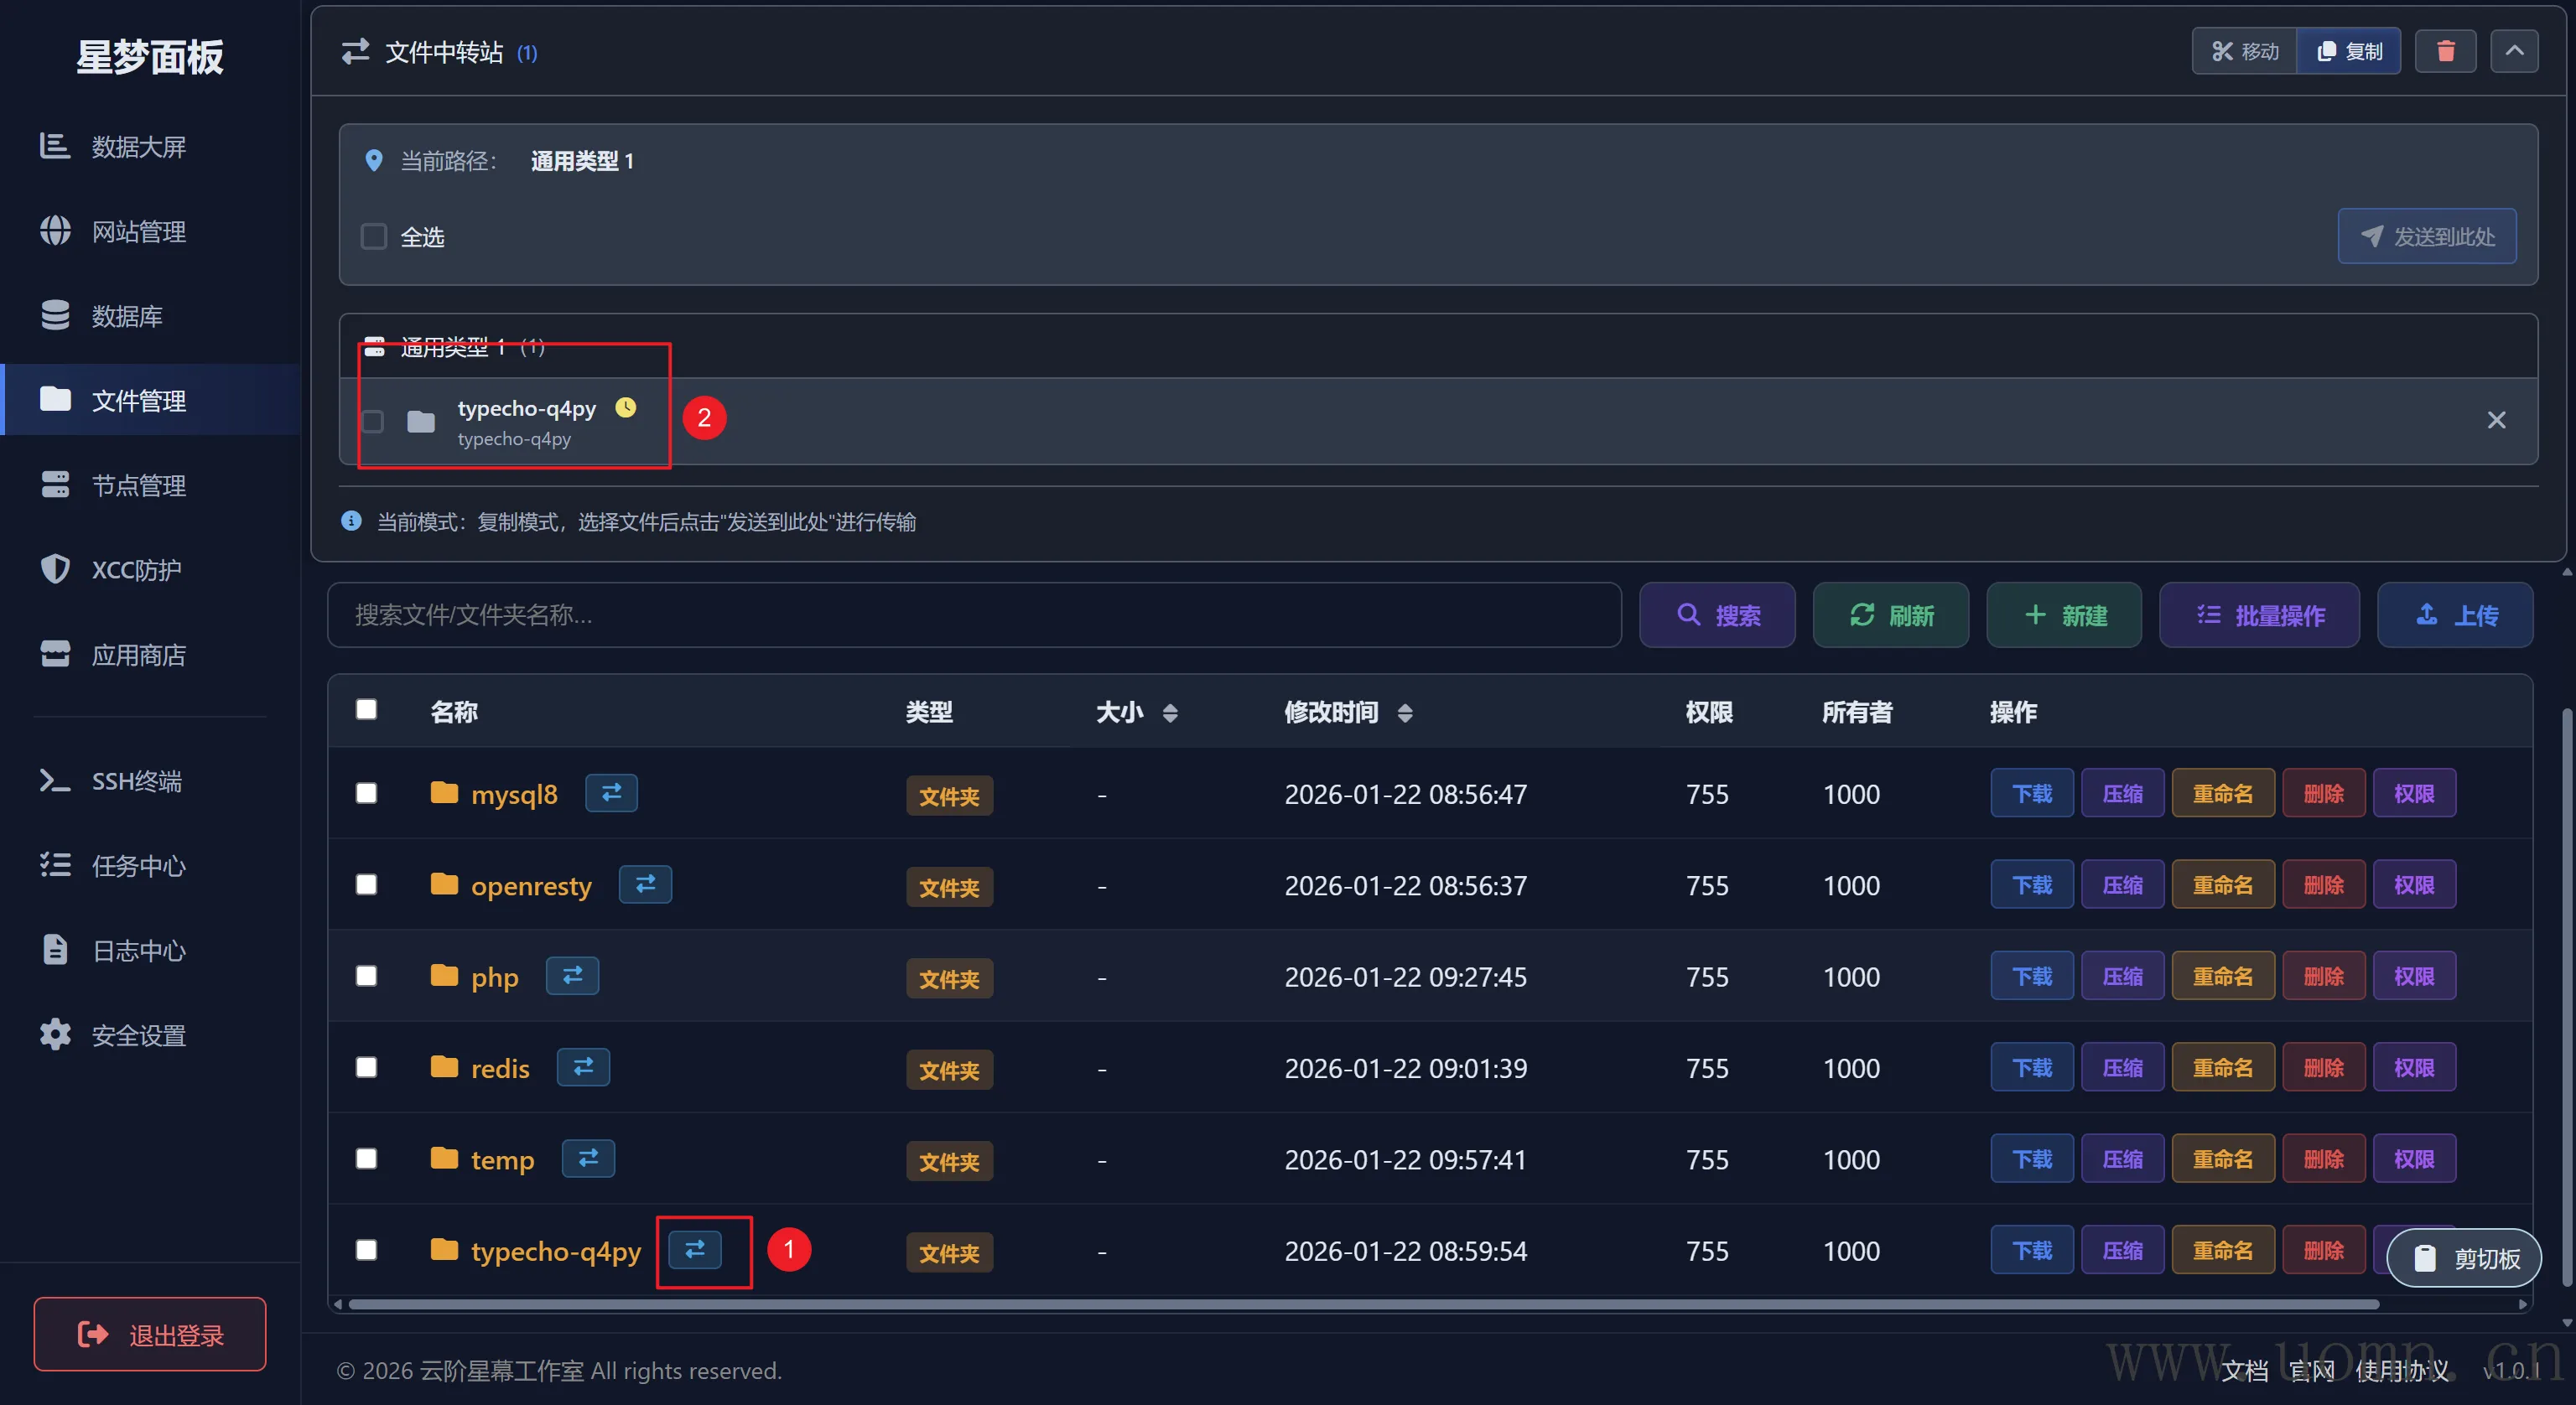The image size is (2576, 1405).
Task: Check the 全选 checkbox in transfer station
Action: (374, 237)
